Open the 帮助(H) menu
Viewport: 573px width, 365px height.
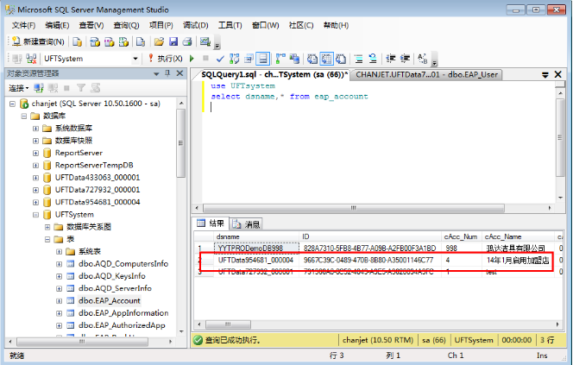tap(336, 25)
